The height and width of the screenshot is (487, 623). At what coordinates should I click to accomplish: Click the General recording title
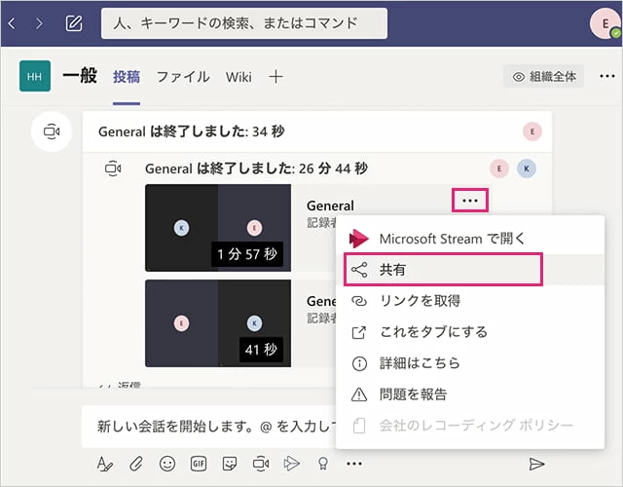click(330, 206)
